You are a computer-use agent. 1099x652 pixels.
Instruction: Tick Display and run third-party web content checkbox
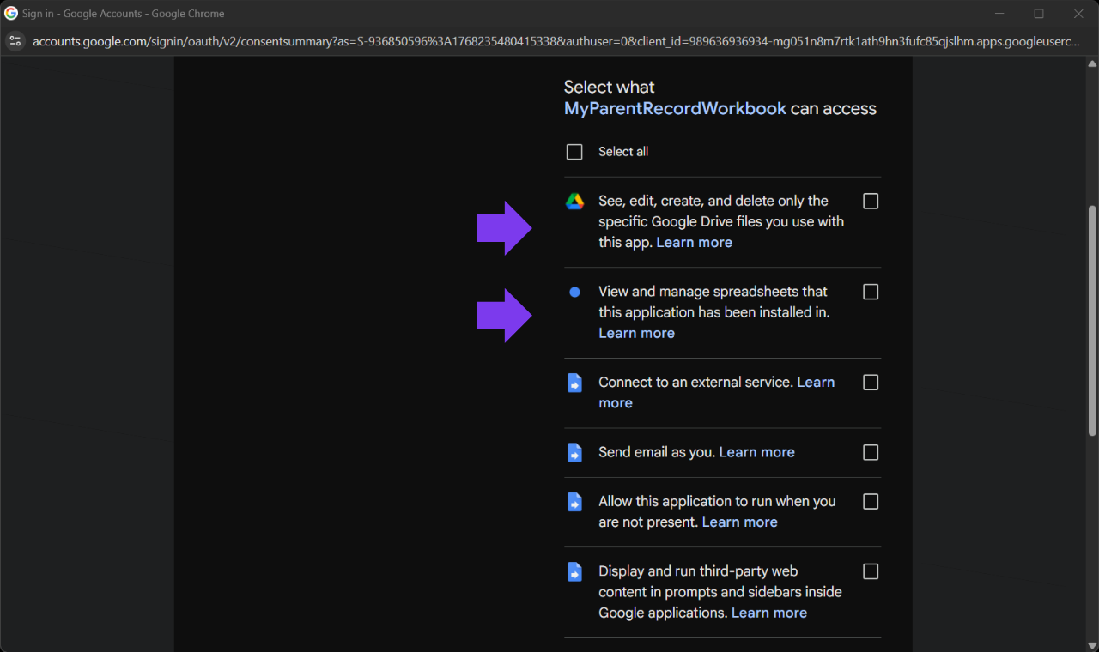point(871,571)
